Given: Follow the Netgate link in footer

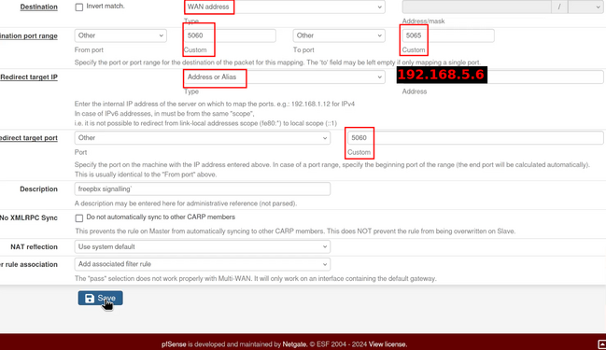Looking at the screenshot, I should 294,344.
